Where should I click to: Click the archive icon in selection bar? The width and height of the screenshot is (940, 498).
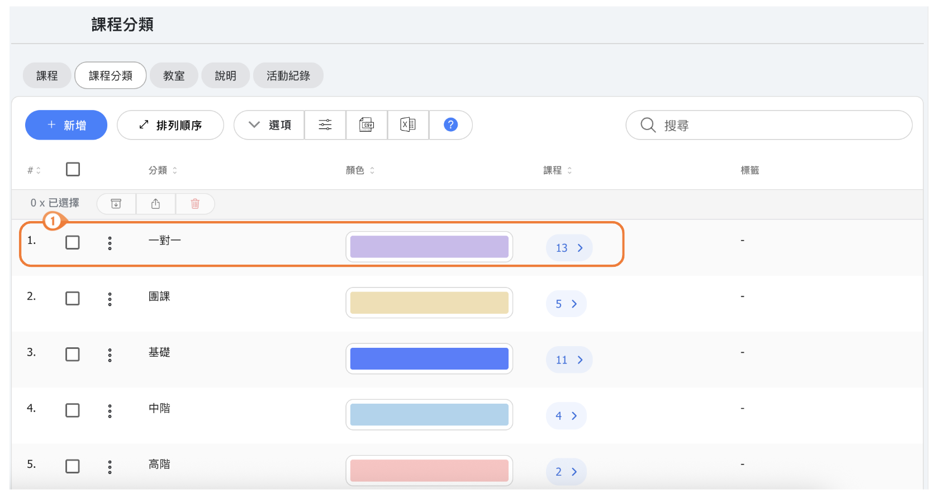[x=116, y=204]
